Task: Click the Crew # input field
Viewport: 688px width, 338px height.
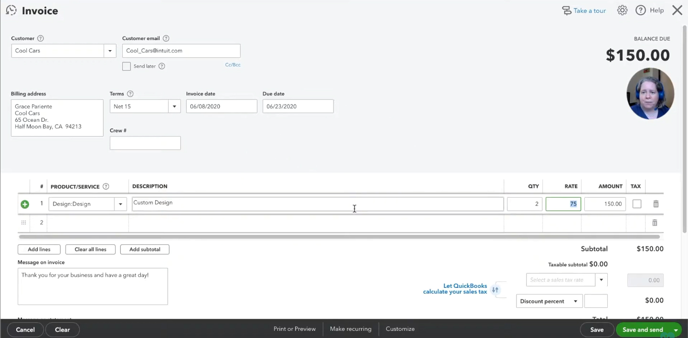Action: click(145, 143)
